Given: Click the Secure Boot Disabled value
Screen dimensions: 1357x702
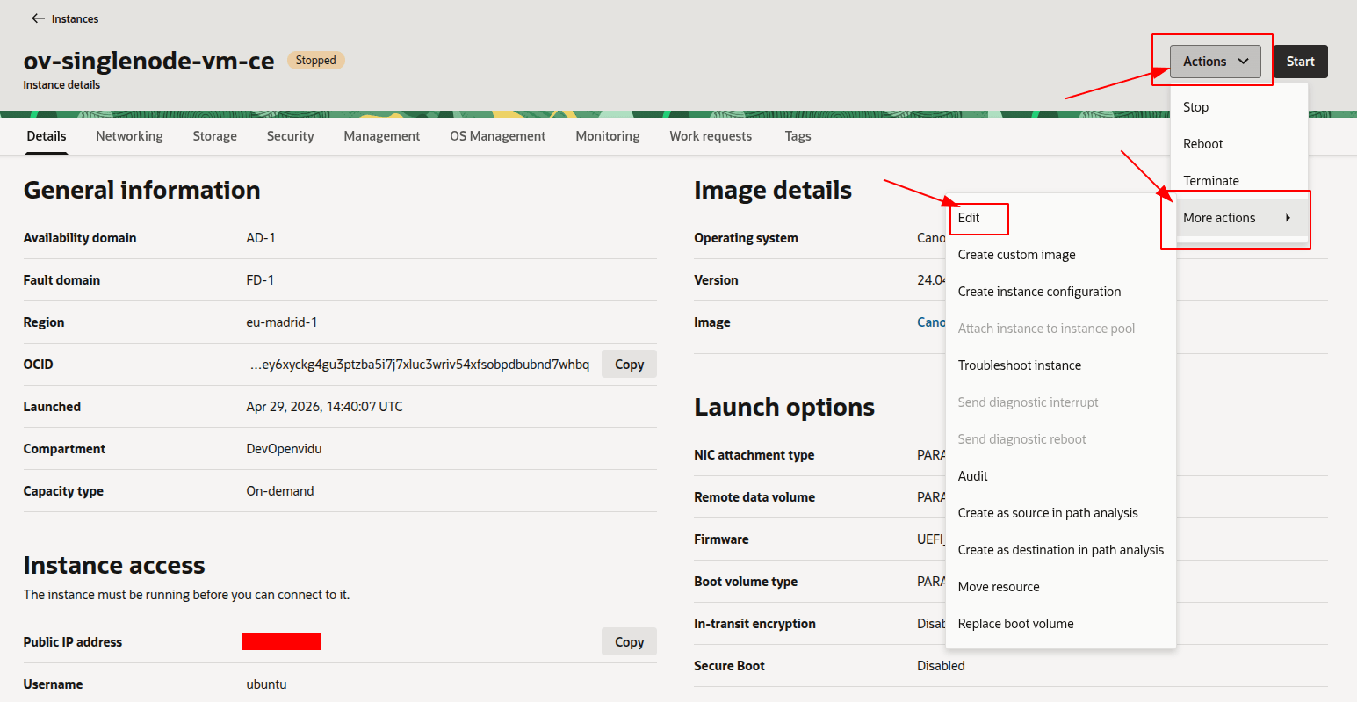Looking at the screenshot, I should pos(941,666).
